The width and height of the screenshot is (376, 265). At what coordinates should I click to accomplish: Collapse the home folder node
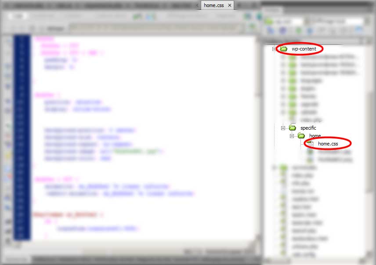292,136
